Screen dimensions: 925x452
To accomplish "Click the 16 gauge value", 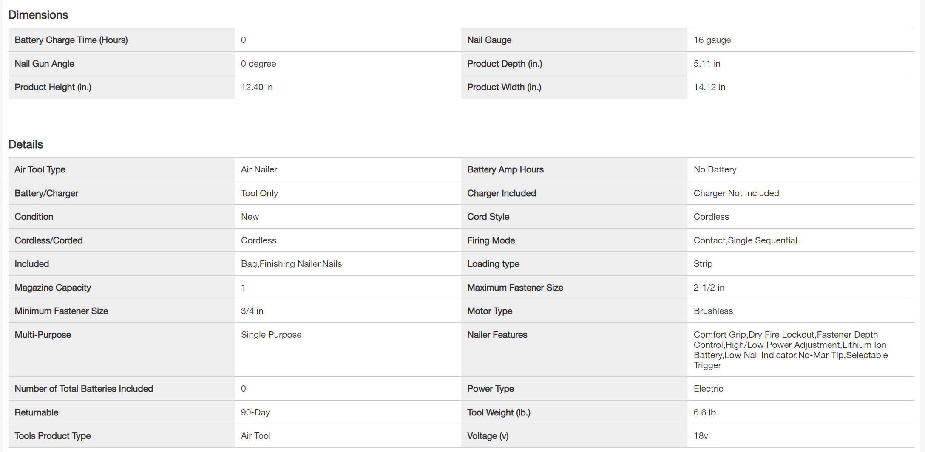I will (712, 40).
